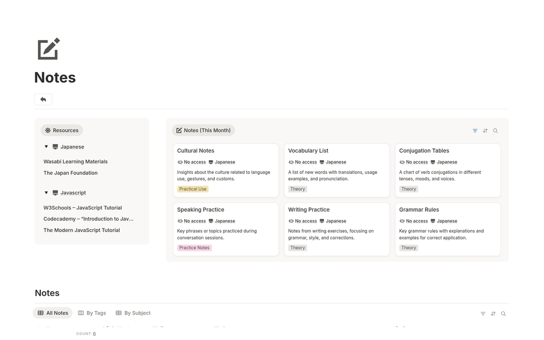Click the back arrow button
Image resolution: width=544 pixels, height=340 pixels.
[x=43, y=100]
